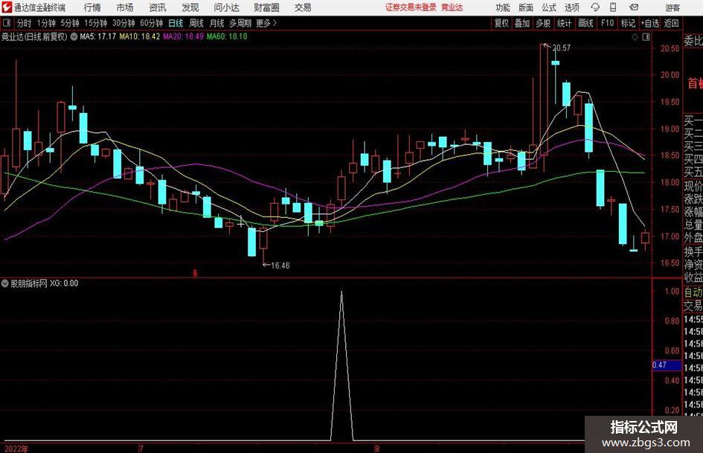703x453 pixels.
Task: Click the 标记 mark button
Action: click(628, 23)
